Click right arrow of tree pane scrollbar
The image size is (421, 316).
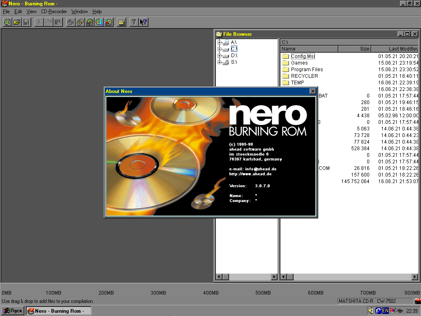coord(274,277)
